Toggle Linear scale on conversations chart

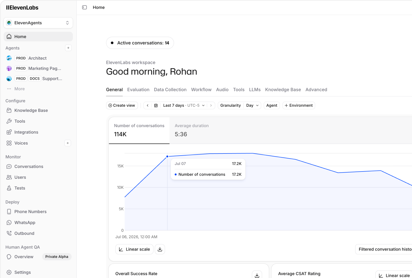tap(134, 249)
